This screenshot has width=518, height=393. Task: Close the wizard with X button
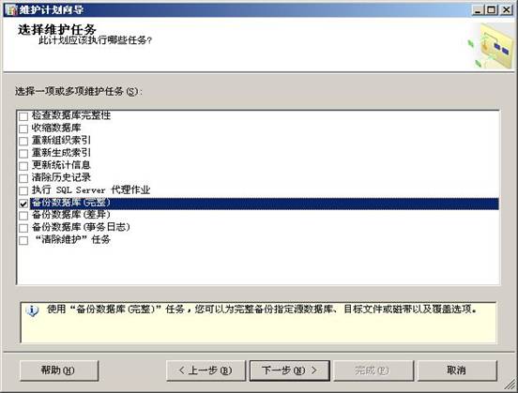click(x=506, y=10)
